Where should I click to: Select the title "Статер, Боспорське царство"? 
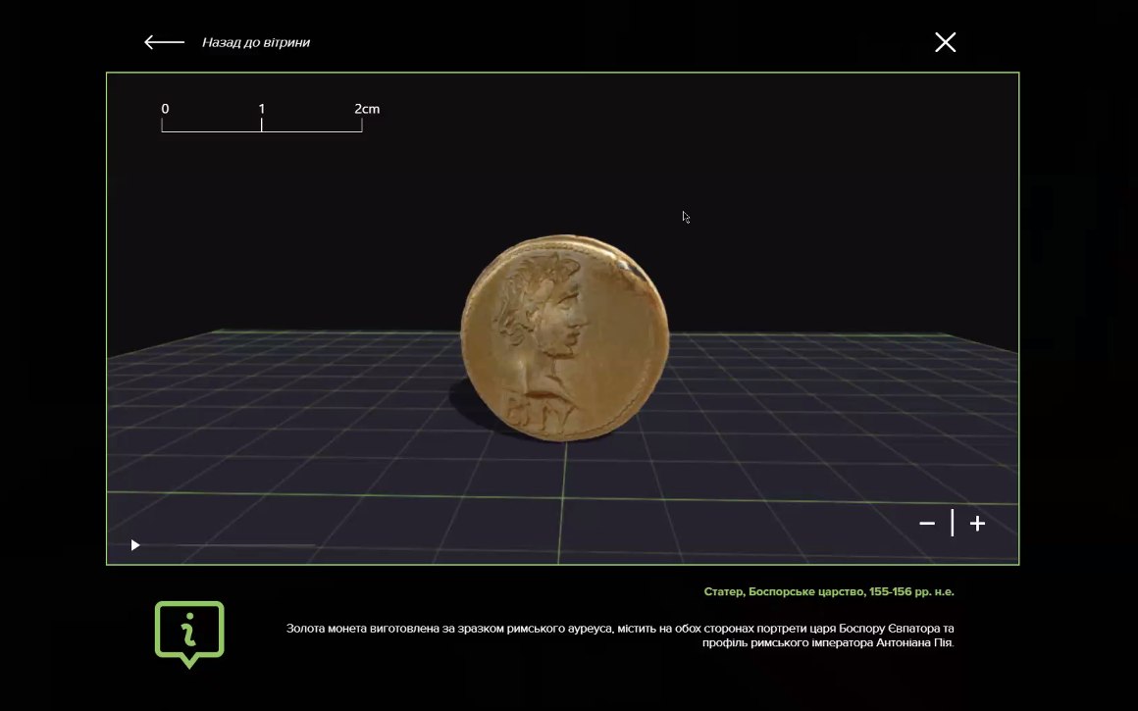coord(785,591)
